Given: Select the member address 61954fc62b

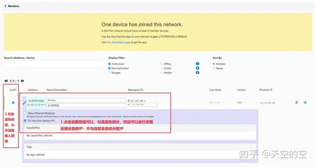Looking at the screenshot, I should click(36, 101).
